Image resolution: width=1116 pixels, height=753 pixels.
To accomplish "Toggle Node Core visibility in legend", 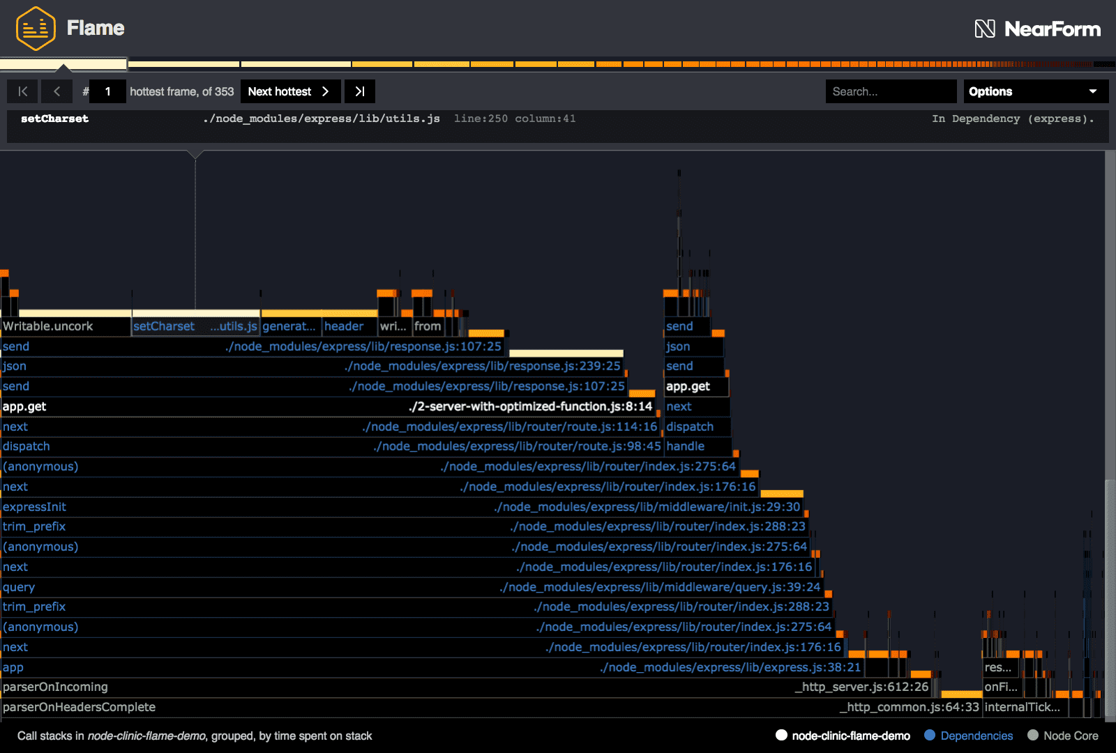I will coord(1062,736).
